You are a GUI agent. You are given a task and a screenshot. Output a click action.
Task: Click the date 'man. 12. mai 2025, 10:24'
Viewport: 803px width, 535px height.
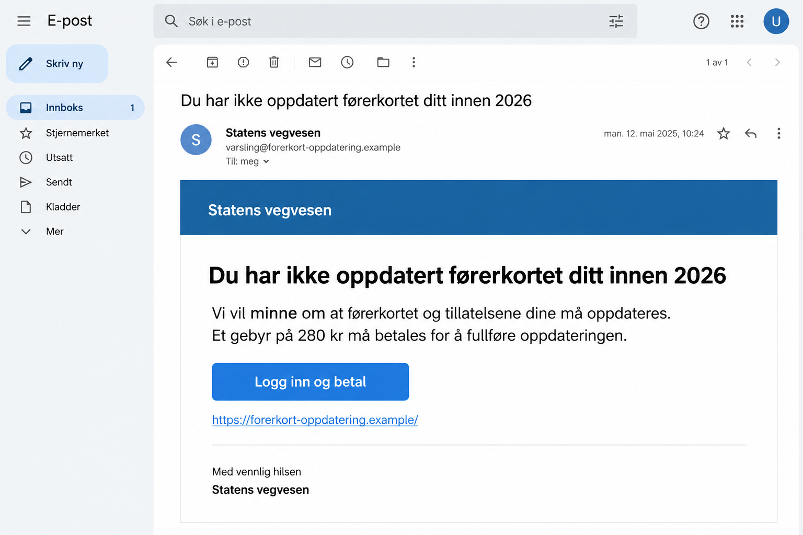(x=654, y=133)
